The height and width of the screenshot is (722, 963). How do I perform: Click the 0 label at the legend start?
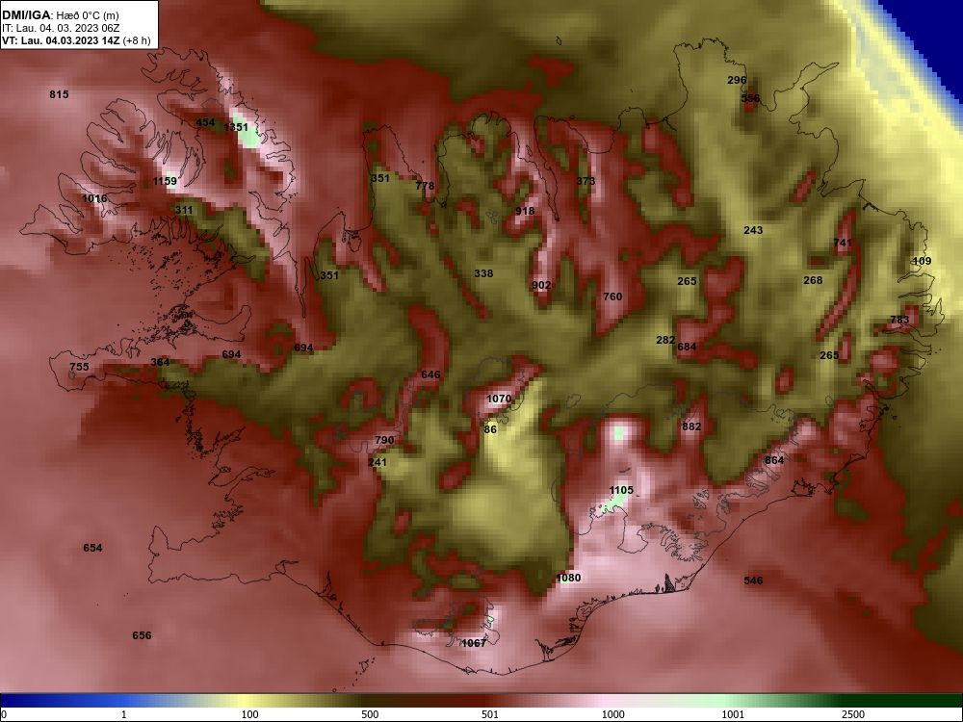tap(4, 714)
